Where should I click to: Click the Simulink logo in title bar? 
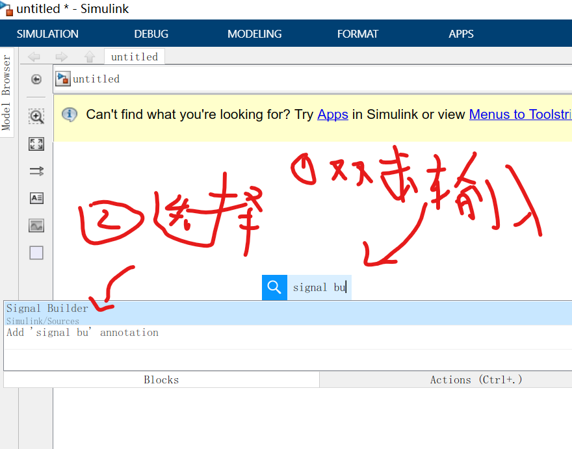[6, 8]
